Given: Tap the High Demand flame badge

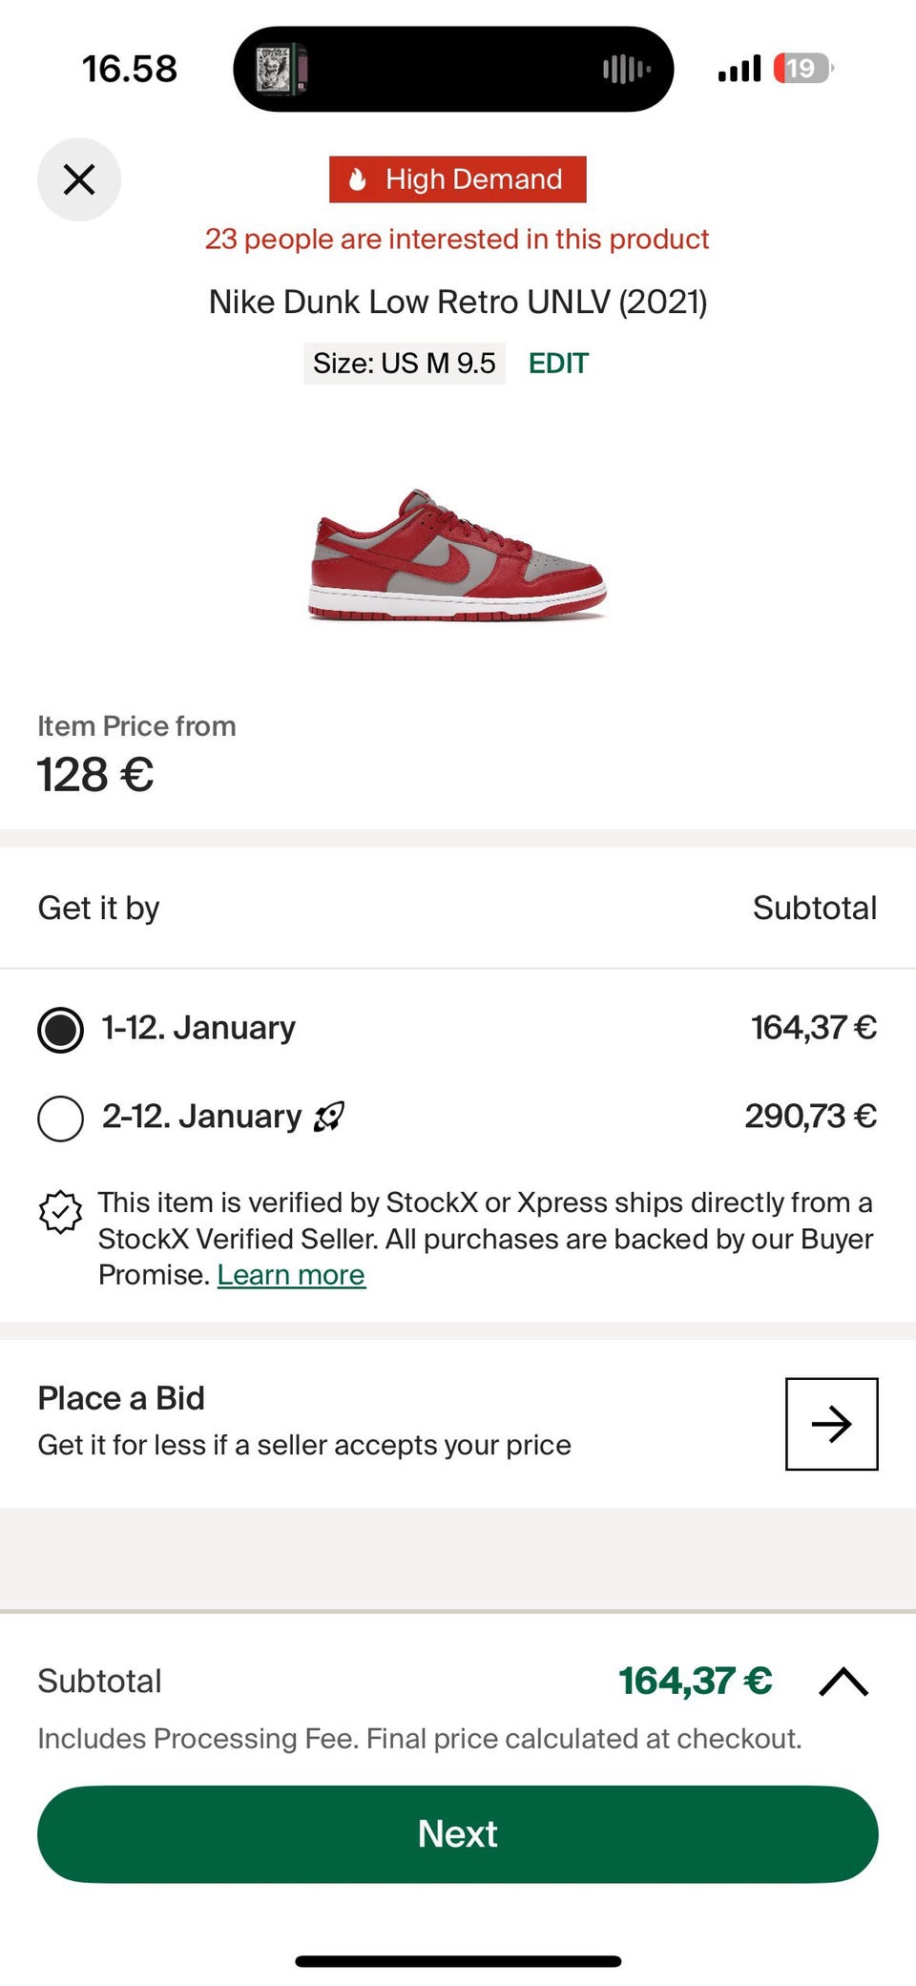Looking at the screenshot, I should tap(457, 179).
